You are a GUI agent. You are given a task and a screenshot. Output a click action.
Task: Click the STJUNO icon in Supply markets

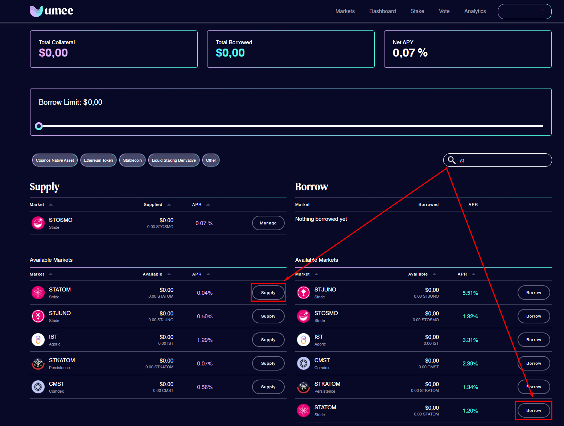click(x=38, y=316)
